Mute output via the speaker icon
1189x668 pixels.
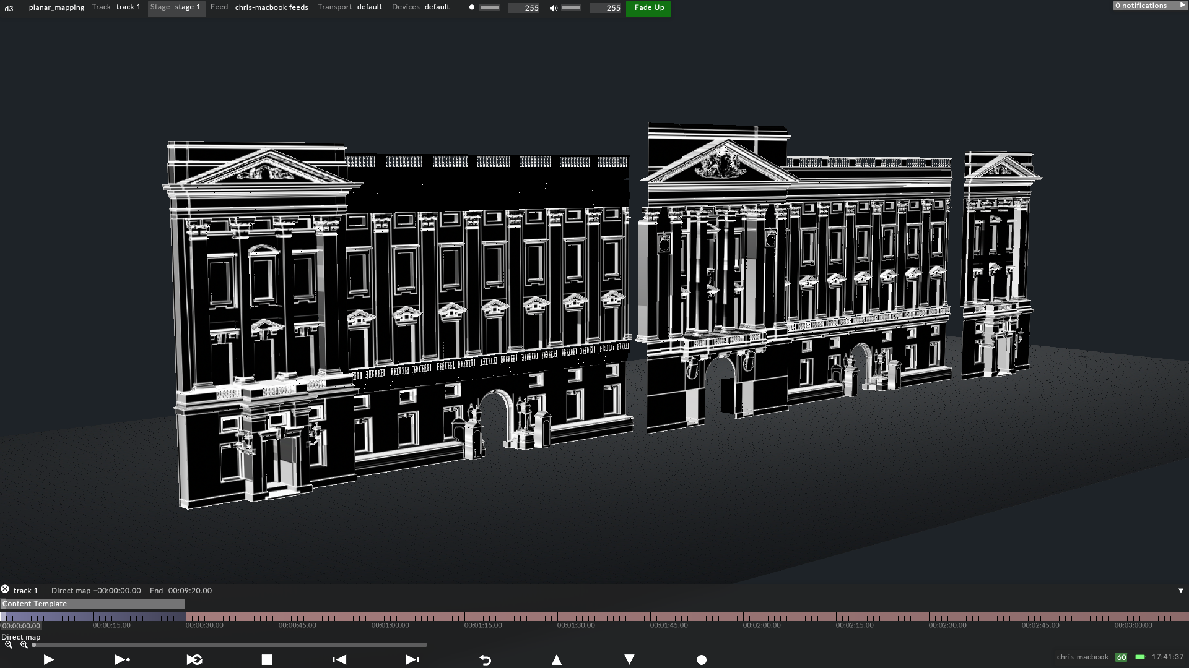click(553, 7)
